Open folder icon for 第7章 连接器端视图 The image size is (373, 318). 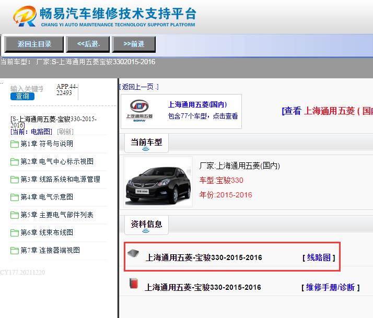click(x=15, y=251)
